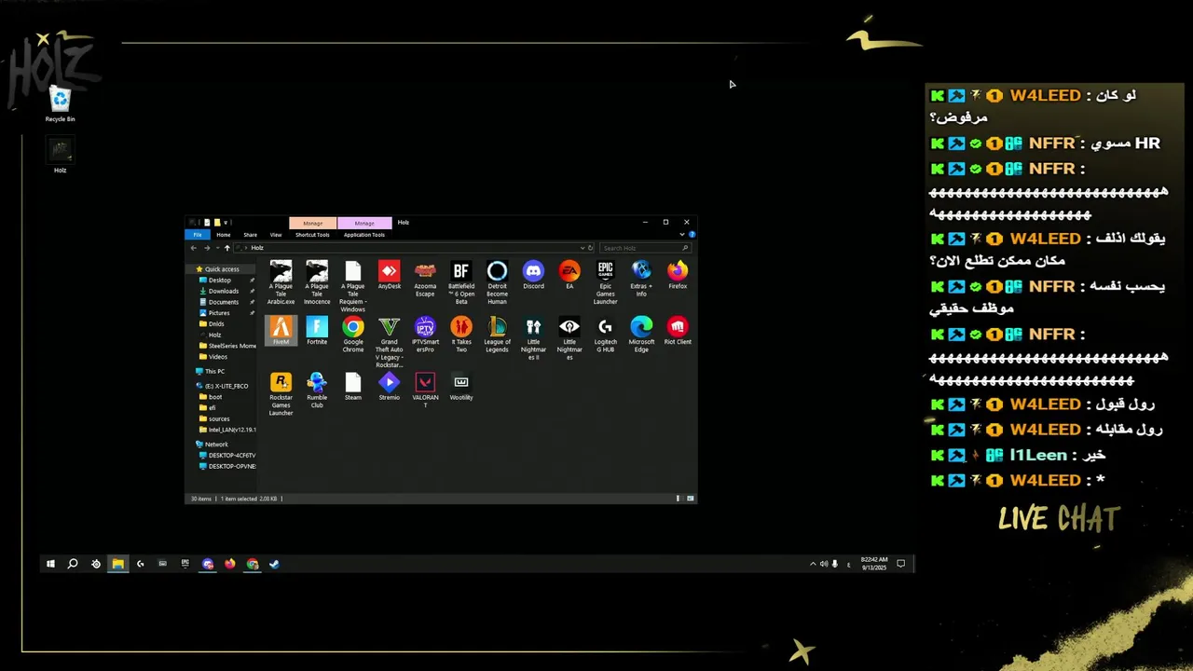Select the Battlefield 6 Open Beta icon
Image resolution: width=1193 pixels, height=671 pixels.
[x=461, y=282]
